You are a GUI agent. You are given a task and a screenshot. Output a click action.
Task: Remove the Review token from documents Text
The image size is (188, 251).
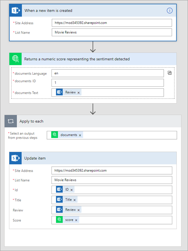(78, 93)
